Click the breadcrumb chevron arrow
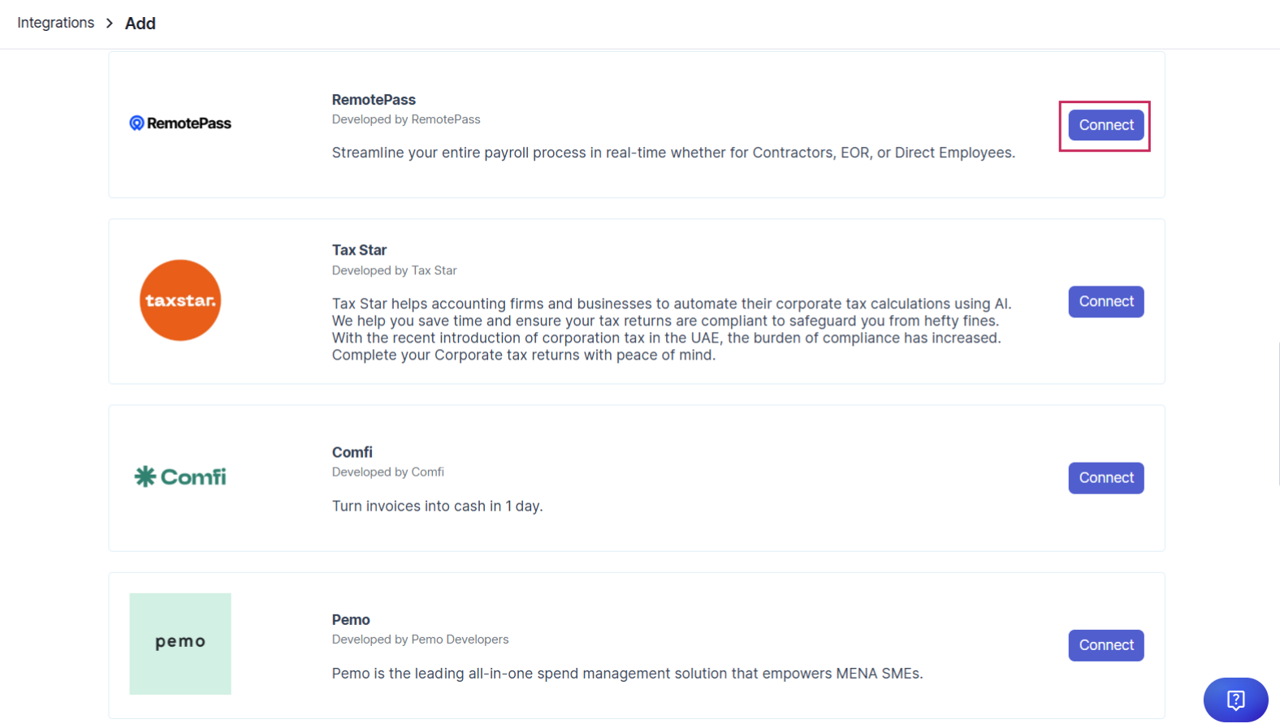Image resolution: width=1280 pixels, height=728 pixels. click(110, 23)
